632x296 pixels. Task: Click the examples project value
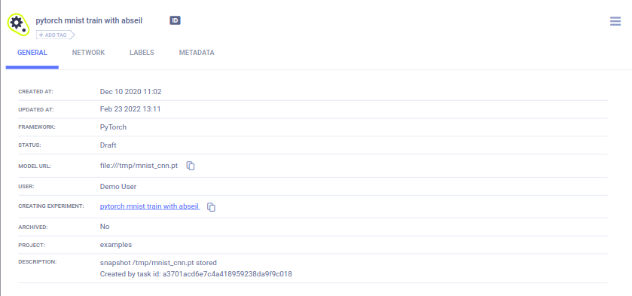click(116, 245)
